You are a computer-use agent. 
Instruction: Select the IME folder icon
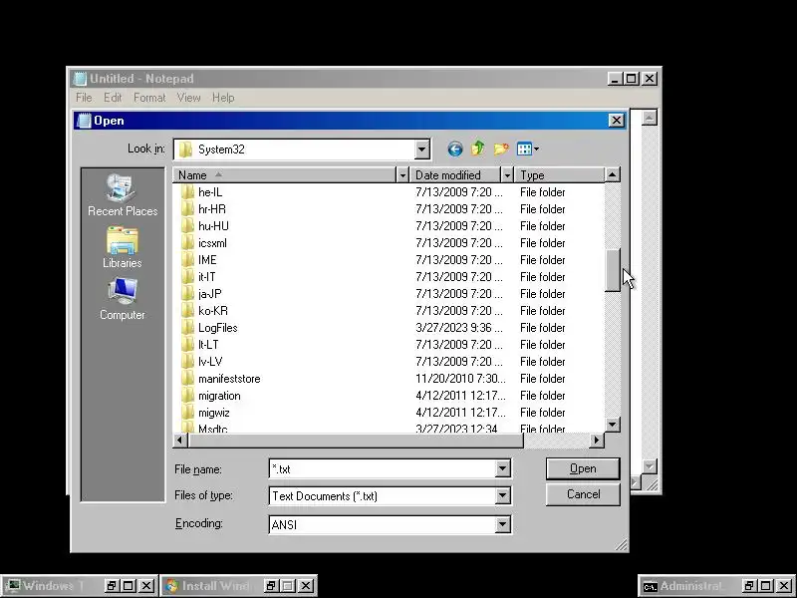[x=187, y=260]
